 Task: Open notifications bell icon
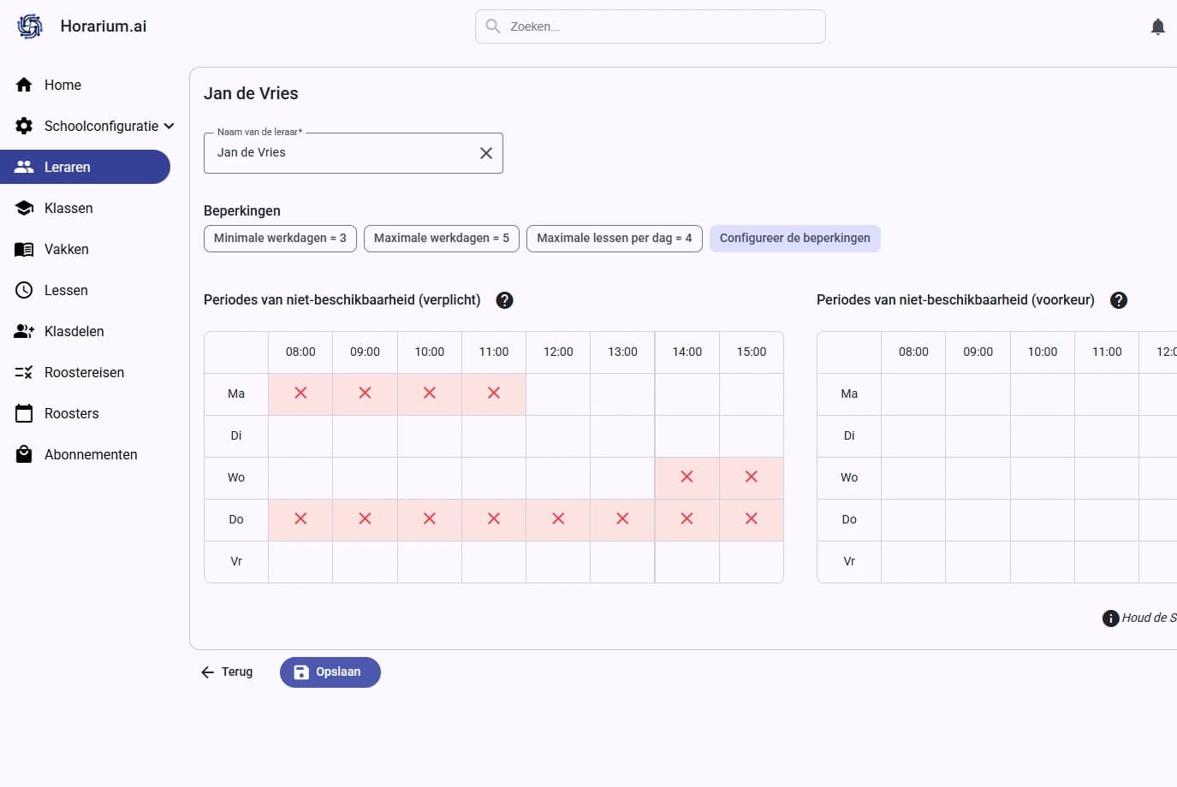[x=1157, y=27]
